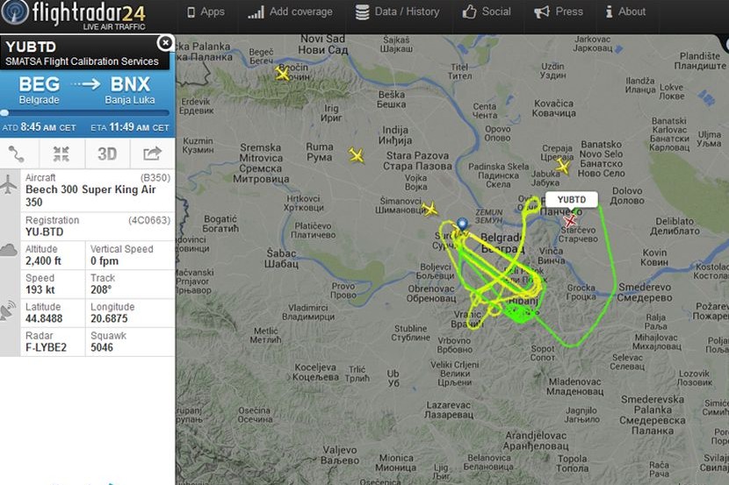Image resolution: width=729 pixels, height=485 pixels.
Task: Open the Add coverage menu
Action: pos(290,12)
